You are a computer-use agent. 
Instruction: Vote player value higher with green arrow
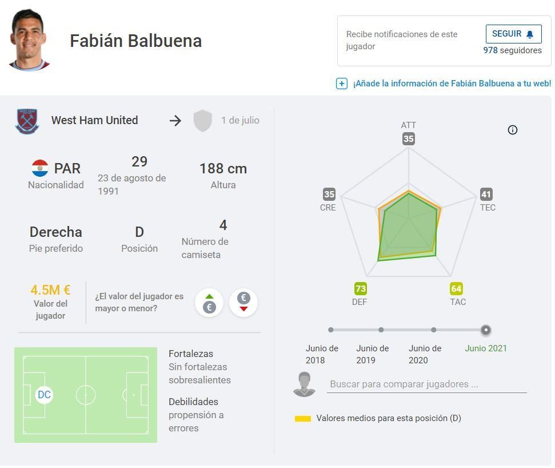(209, 303)
